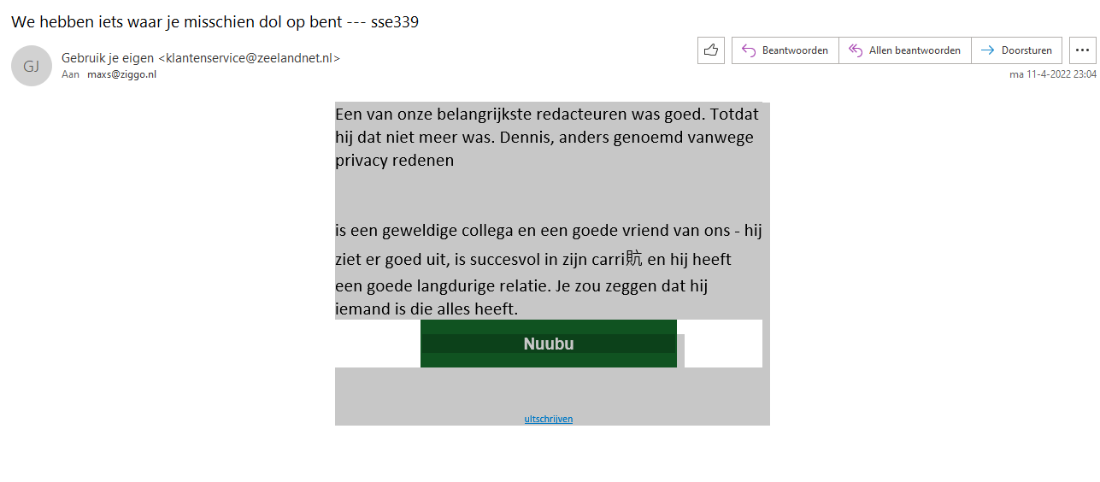Click the green Nuubu banner button
This screenshot has width=1100, height=482.
[x=549, y=344]
